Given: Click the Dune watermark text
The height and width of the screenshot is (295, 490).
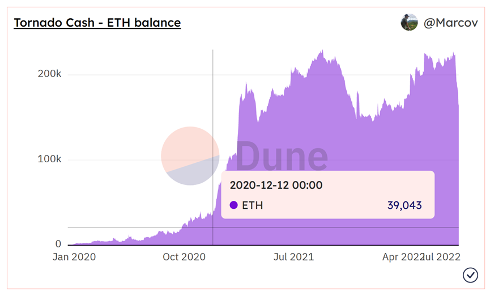Looking at the screenshot, I should point(282,155).
